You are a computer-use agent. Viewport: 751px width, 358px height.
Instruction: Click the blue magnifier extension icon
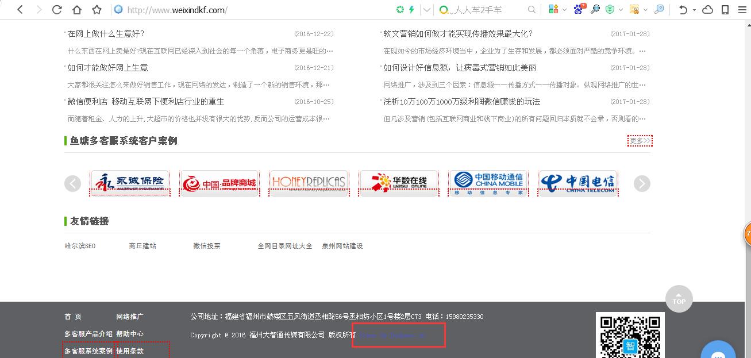pos(595,10)
